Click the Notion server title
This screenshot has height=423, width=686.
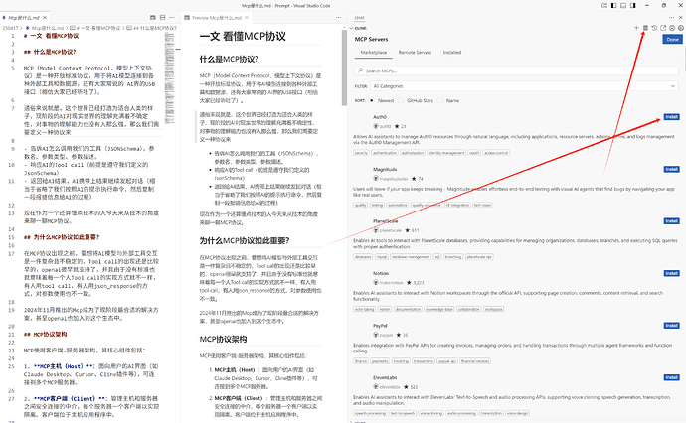point(381,273)
